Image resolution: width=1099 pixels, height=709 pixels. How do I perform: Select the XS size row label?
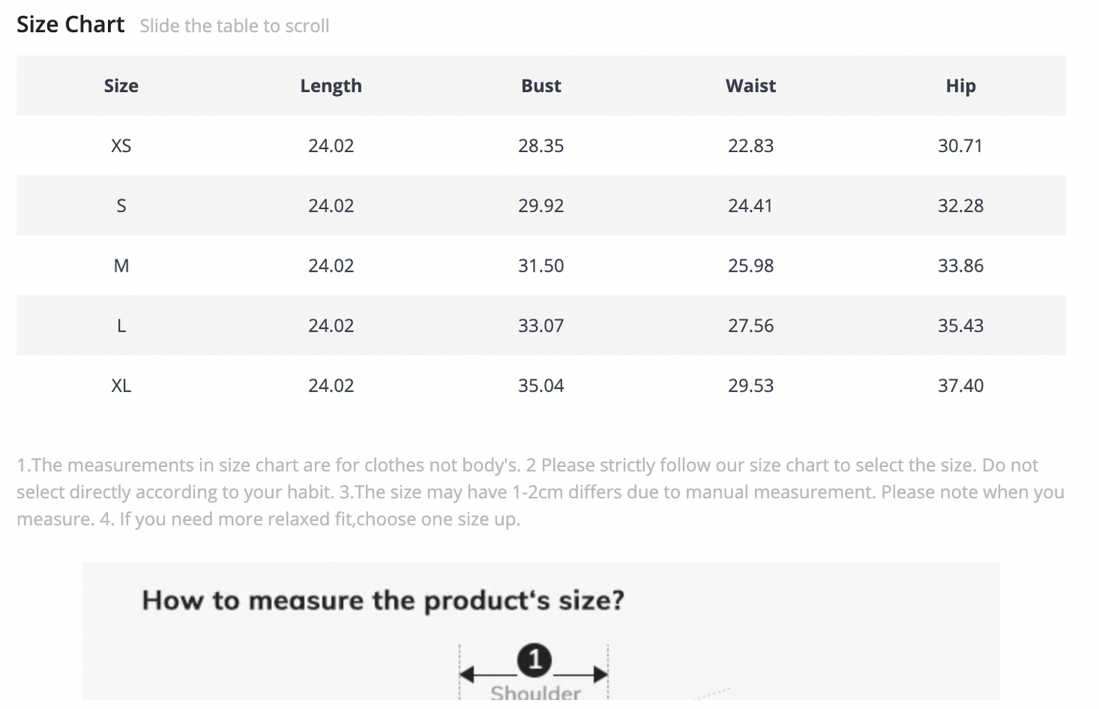121,145
